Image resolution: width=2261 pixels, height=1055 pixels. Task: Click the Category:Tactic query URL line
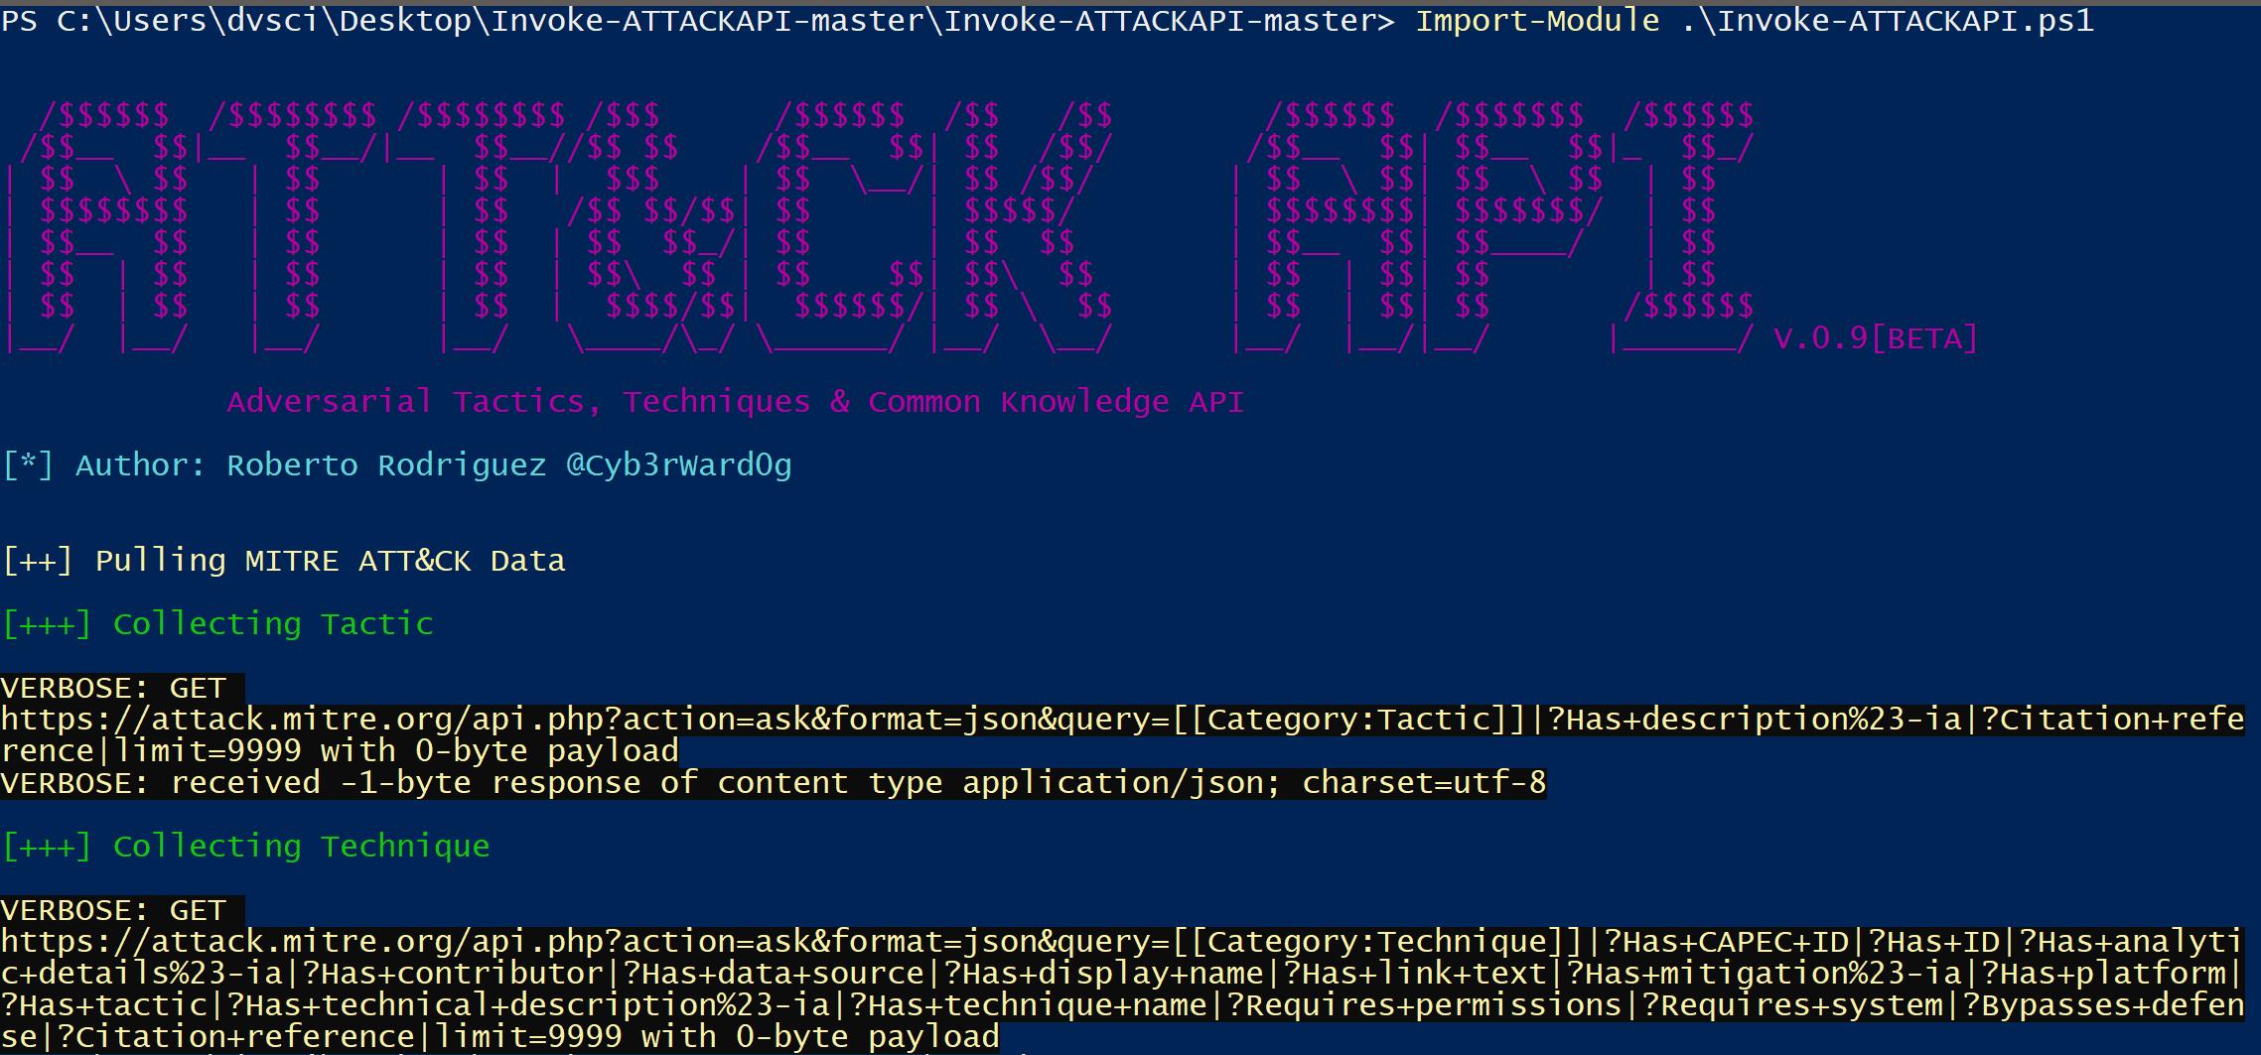coord(1122,720)
